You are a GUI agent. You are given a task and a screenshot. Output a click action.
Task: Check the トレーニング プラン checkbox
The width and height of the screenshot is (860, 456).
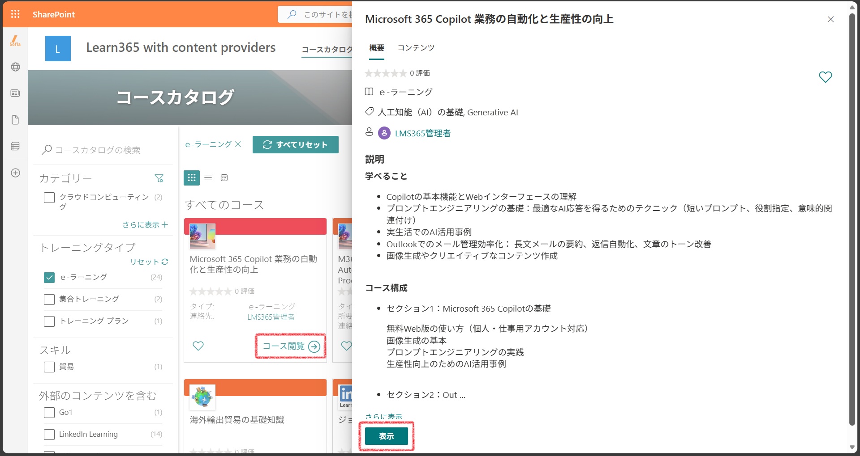click(49, 321)
